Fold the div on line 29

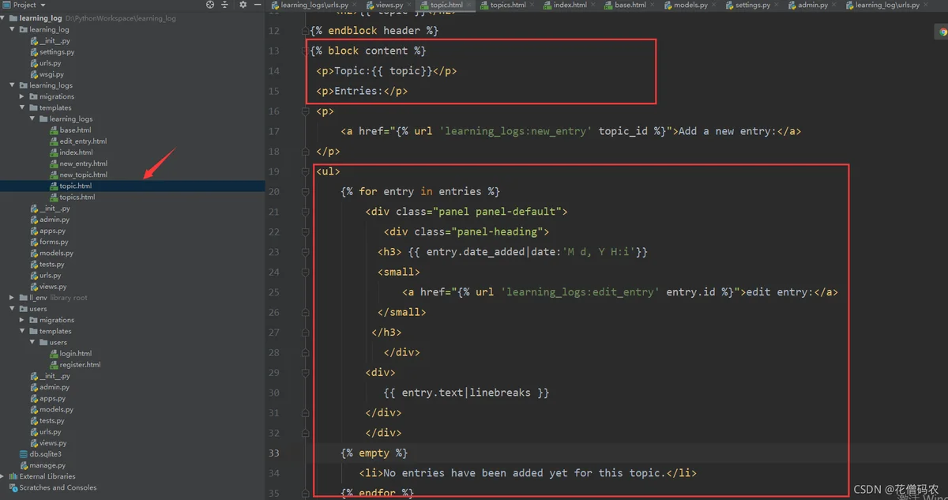click(305, 372)
